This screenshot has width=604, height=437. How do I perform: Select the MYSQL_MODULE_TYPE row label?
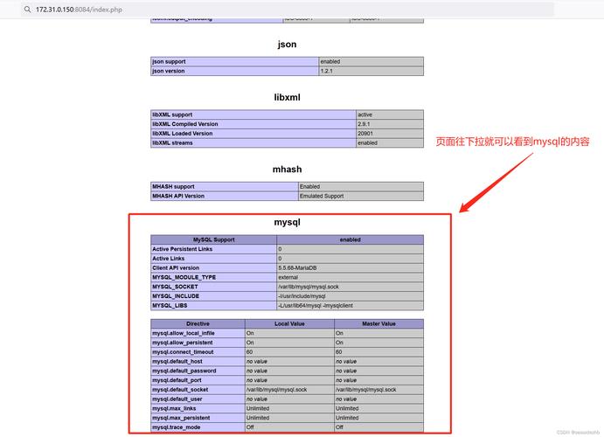point(184,277)
